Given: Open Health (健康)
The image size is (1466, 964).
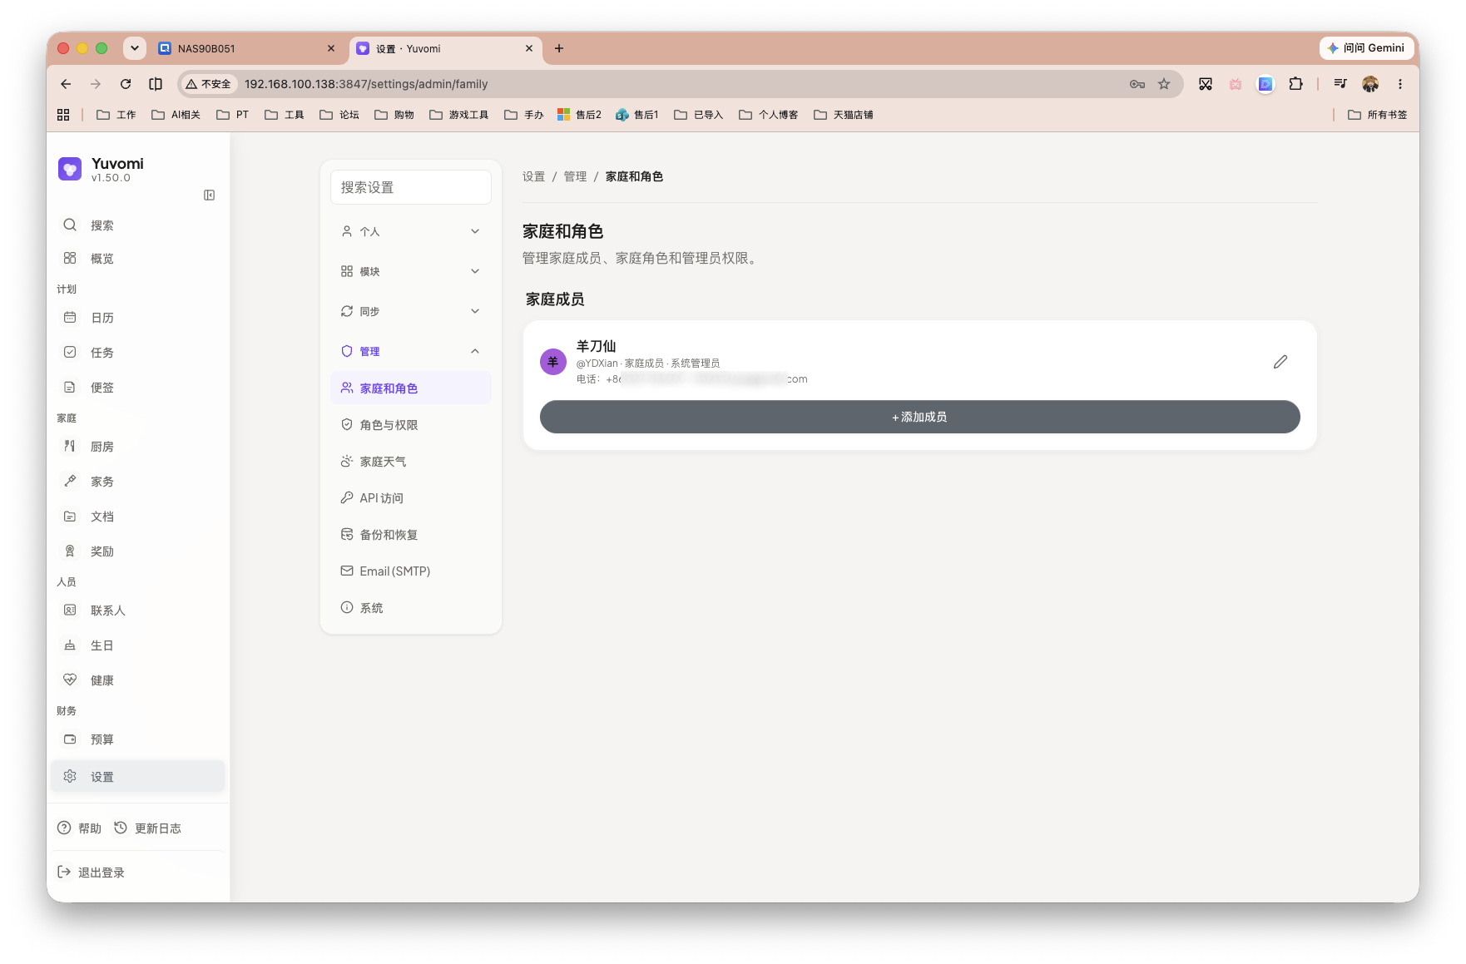Looking at the screenshot, I should click(x=138, y=680).
